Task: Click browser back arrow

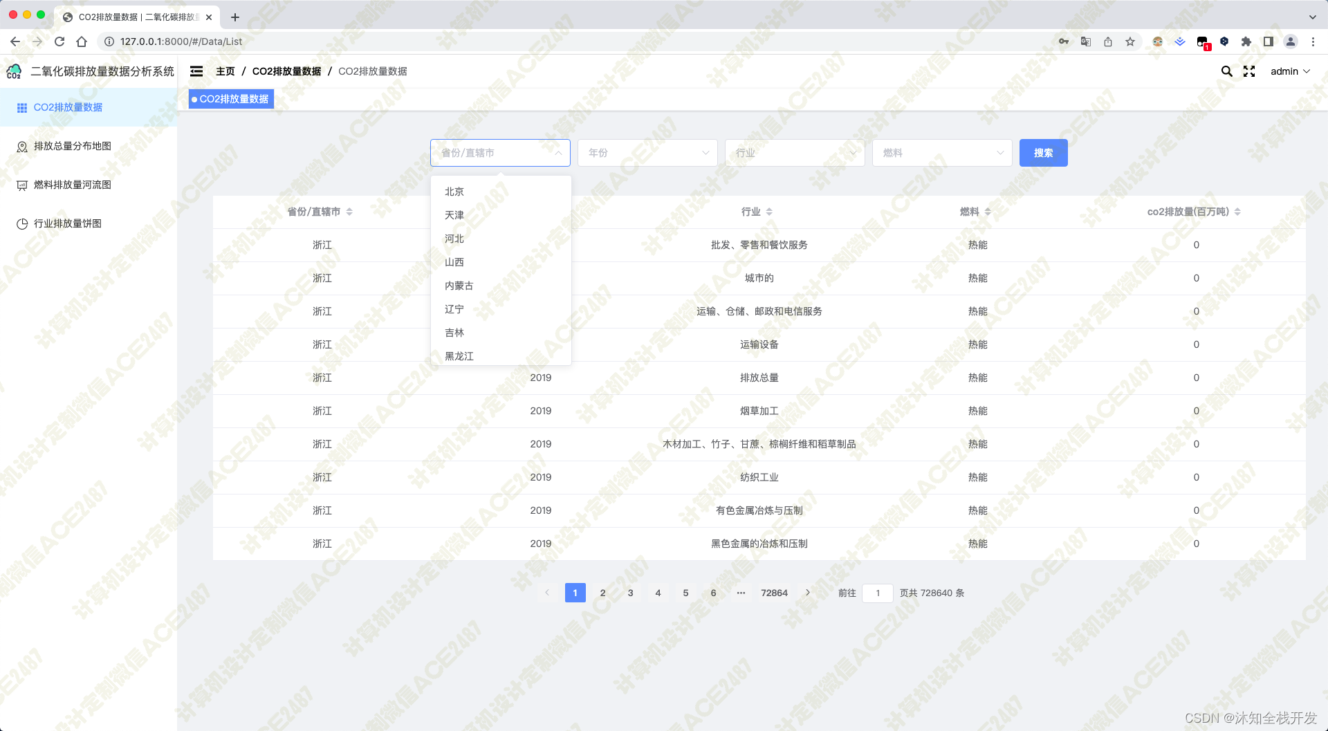Action: click(x=15, y=41)
